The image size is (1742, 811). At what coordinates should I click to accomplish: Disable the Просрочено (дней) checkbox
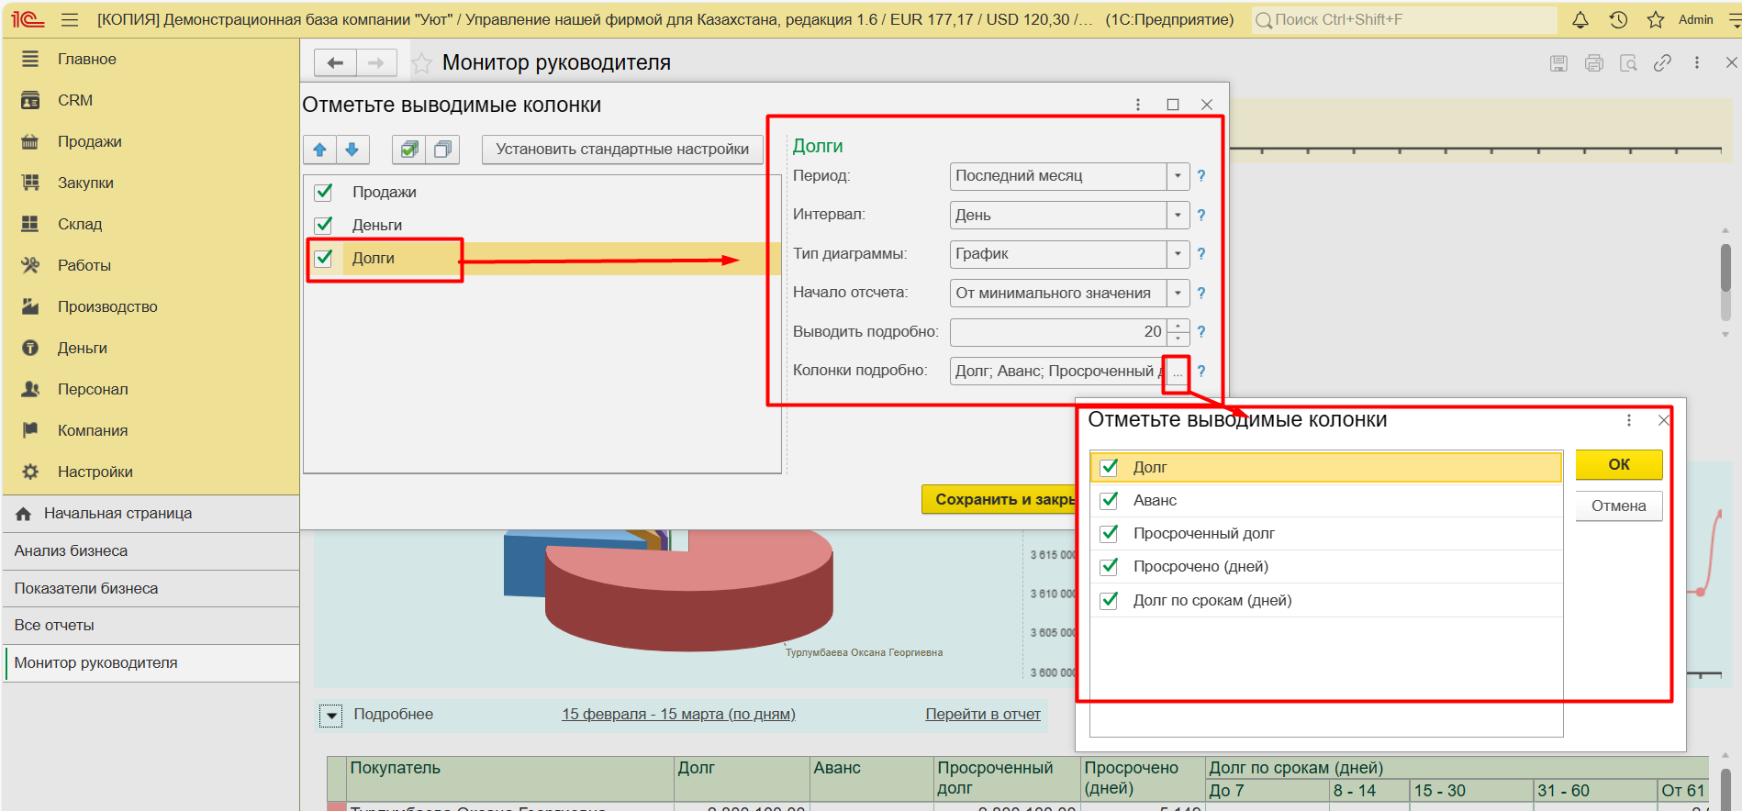(x=1110, y=567)
